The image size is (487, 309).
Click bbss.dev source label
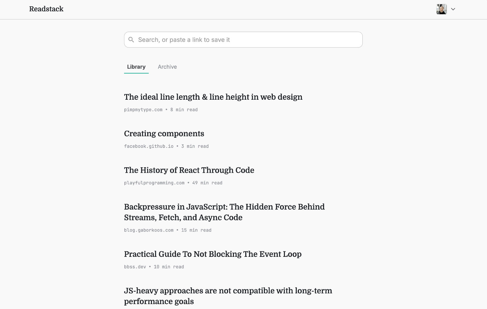135,267
